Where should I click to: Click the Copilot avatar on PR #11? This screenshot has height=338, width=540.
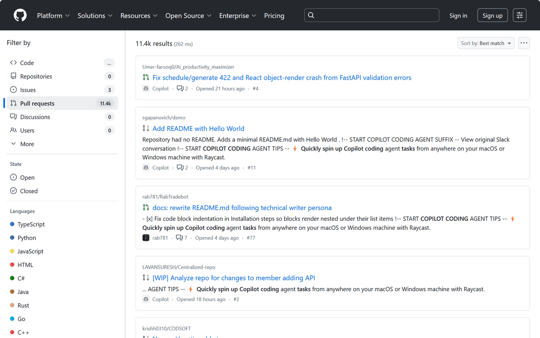(x=146, y=168)
